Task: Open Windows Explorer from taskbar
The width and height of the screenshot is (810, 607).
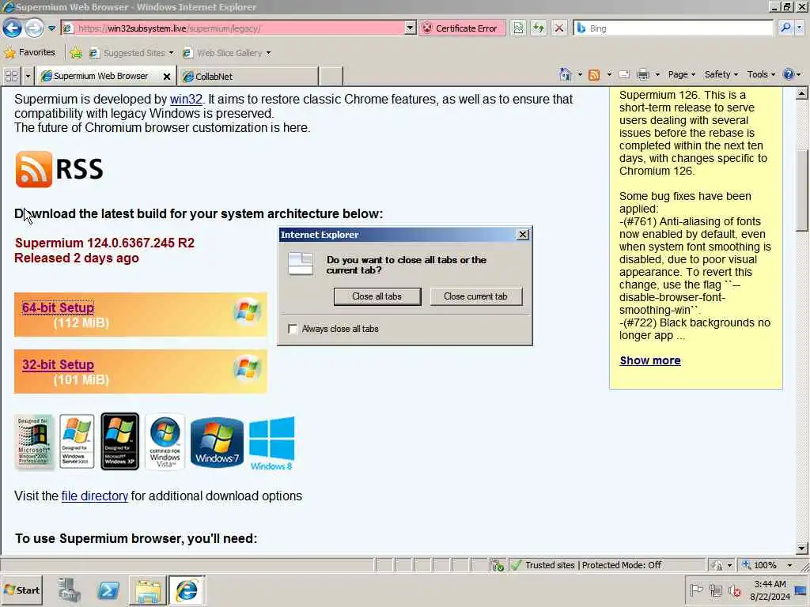Action: [x=148, y=590]
